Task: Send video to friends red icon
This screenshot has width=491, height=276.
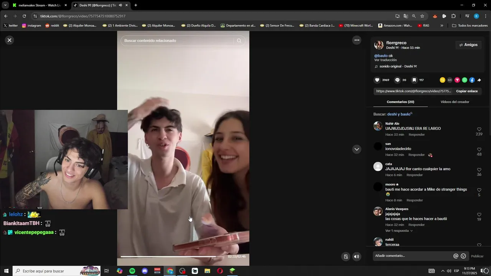Action: tap(457, 80)
